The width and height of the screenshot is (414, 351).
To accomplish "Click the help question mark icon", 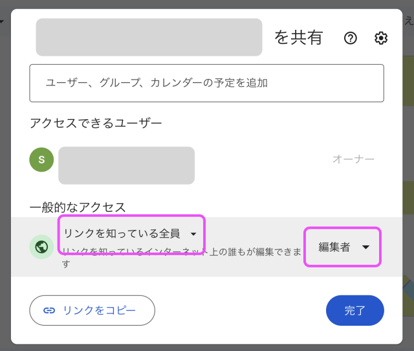I will point(351,38).
